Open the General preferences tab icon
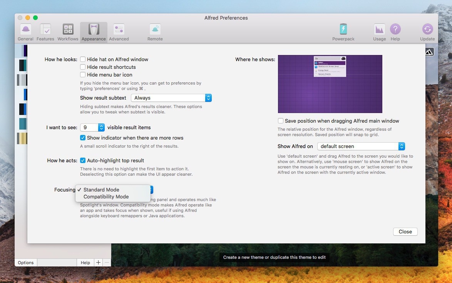 pos(25,30)
